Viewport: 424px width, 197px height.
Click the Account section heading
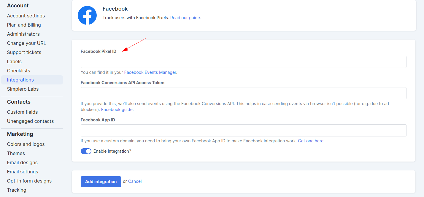tap(18, 6)
